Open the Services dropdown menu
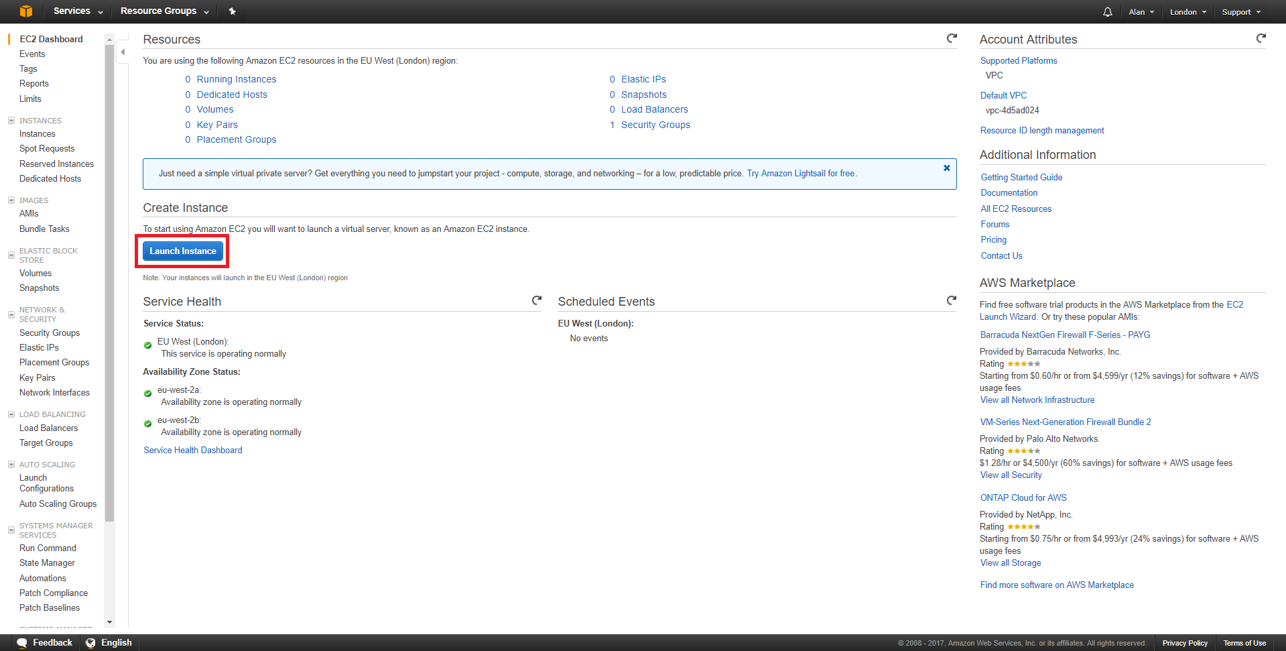 (x=78, y=11)
